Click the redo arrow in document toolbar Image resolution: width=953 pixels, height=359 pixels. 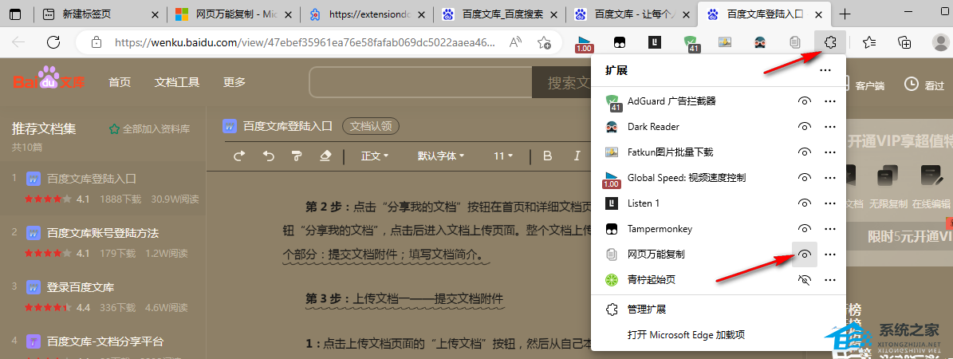[x=239, y=156]
